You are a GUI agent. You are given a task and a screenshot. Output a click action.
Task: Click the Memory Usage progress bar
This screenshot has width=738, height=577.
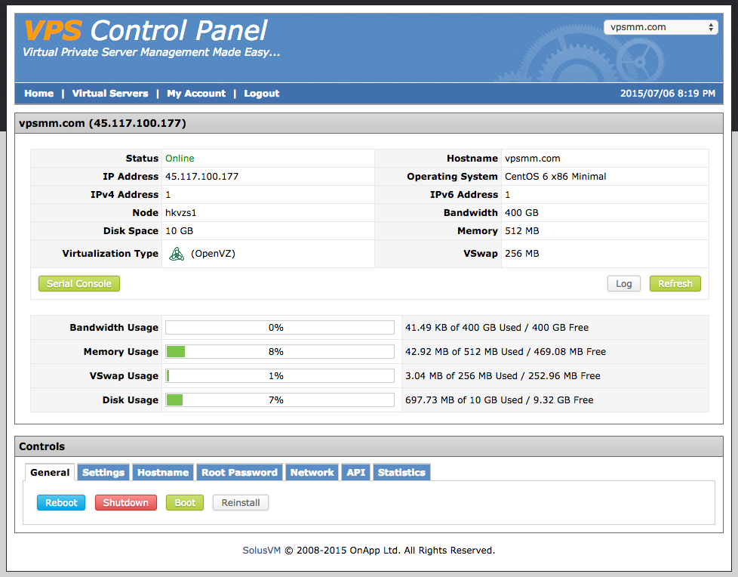[280, 352]
